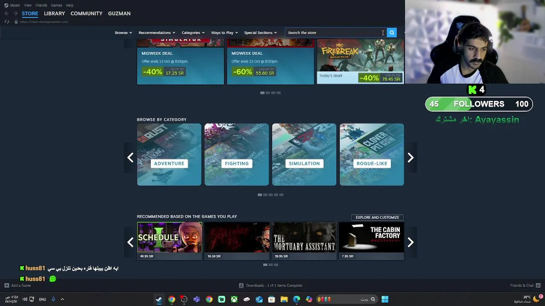Open the Ways to Play dropdown
Image resolution: width=545 pixels, height=306 pixels.
[x=224, y=33]
